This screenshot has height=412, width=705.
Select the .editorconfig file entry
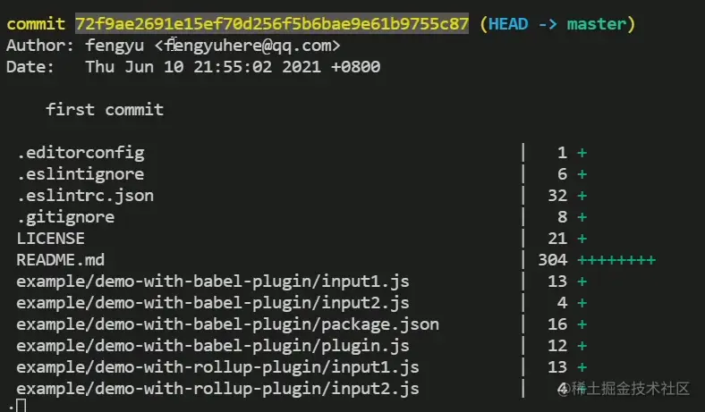pyautogui.click(x=81, y=153)
